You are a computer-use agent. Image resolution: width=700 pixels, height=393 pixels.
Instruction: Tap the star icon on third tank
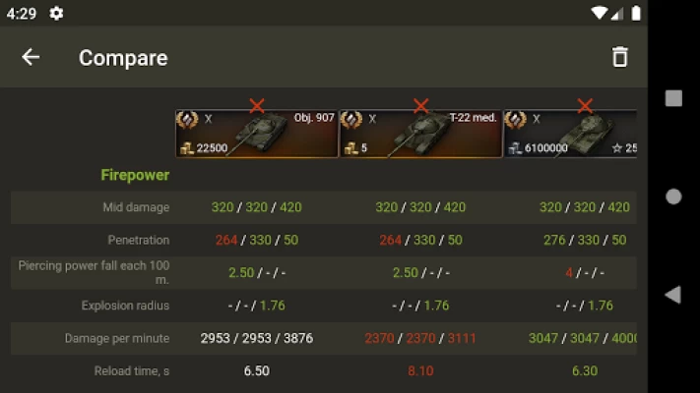point(617,148)
